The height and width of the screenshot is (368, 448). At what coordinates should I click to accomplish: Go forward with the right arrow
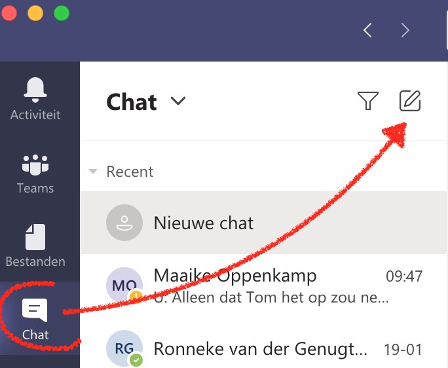coord(405,30)
